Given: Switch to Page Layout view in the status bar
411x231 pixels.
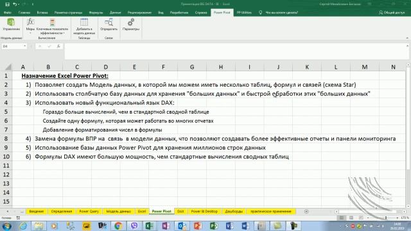Looking at the screenshot, I should 351,218.
